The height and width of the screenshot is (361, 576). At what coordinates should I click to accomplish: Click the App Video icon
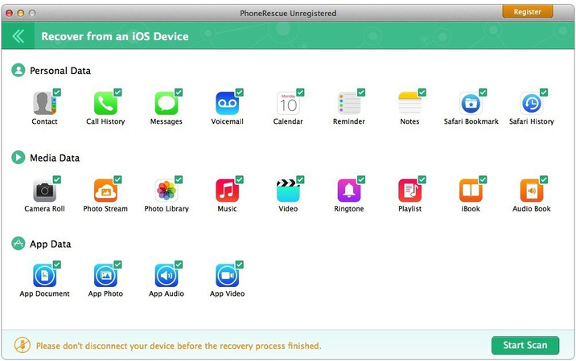coord(227,276)
